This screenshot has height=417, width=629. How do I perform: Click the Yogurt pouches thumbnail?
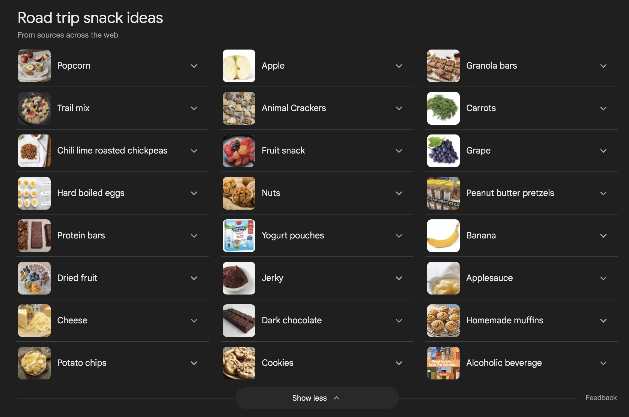[239, 236]
